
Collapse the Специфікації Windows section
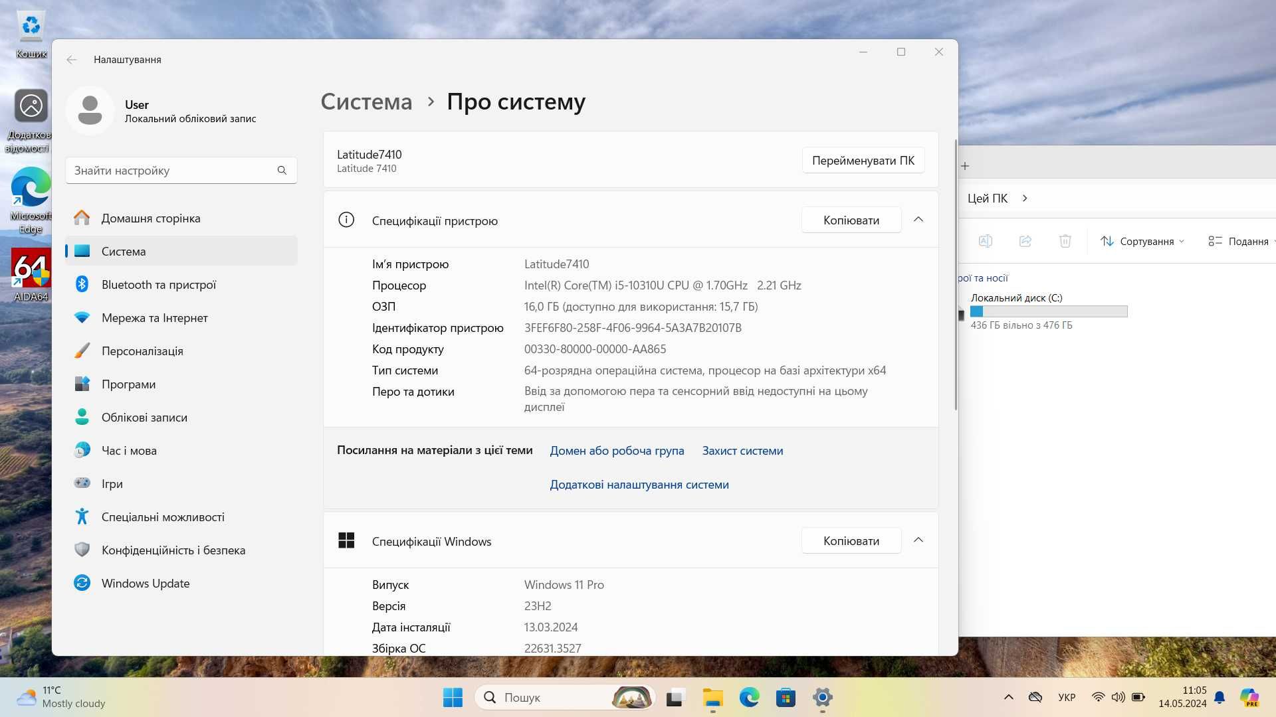[918, 540]
